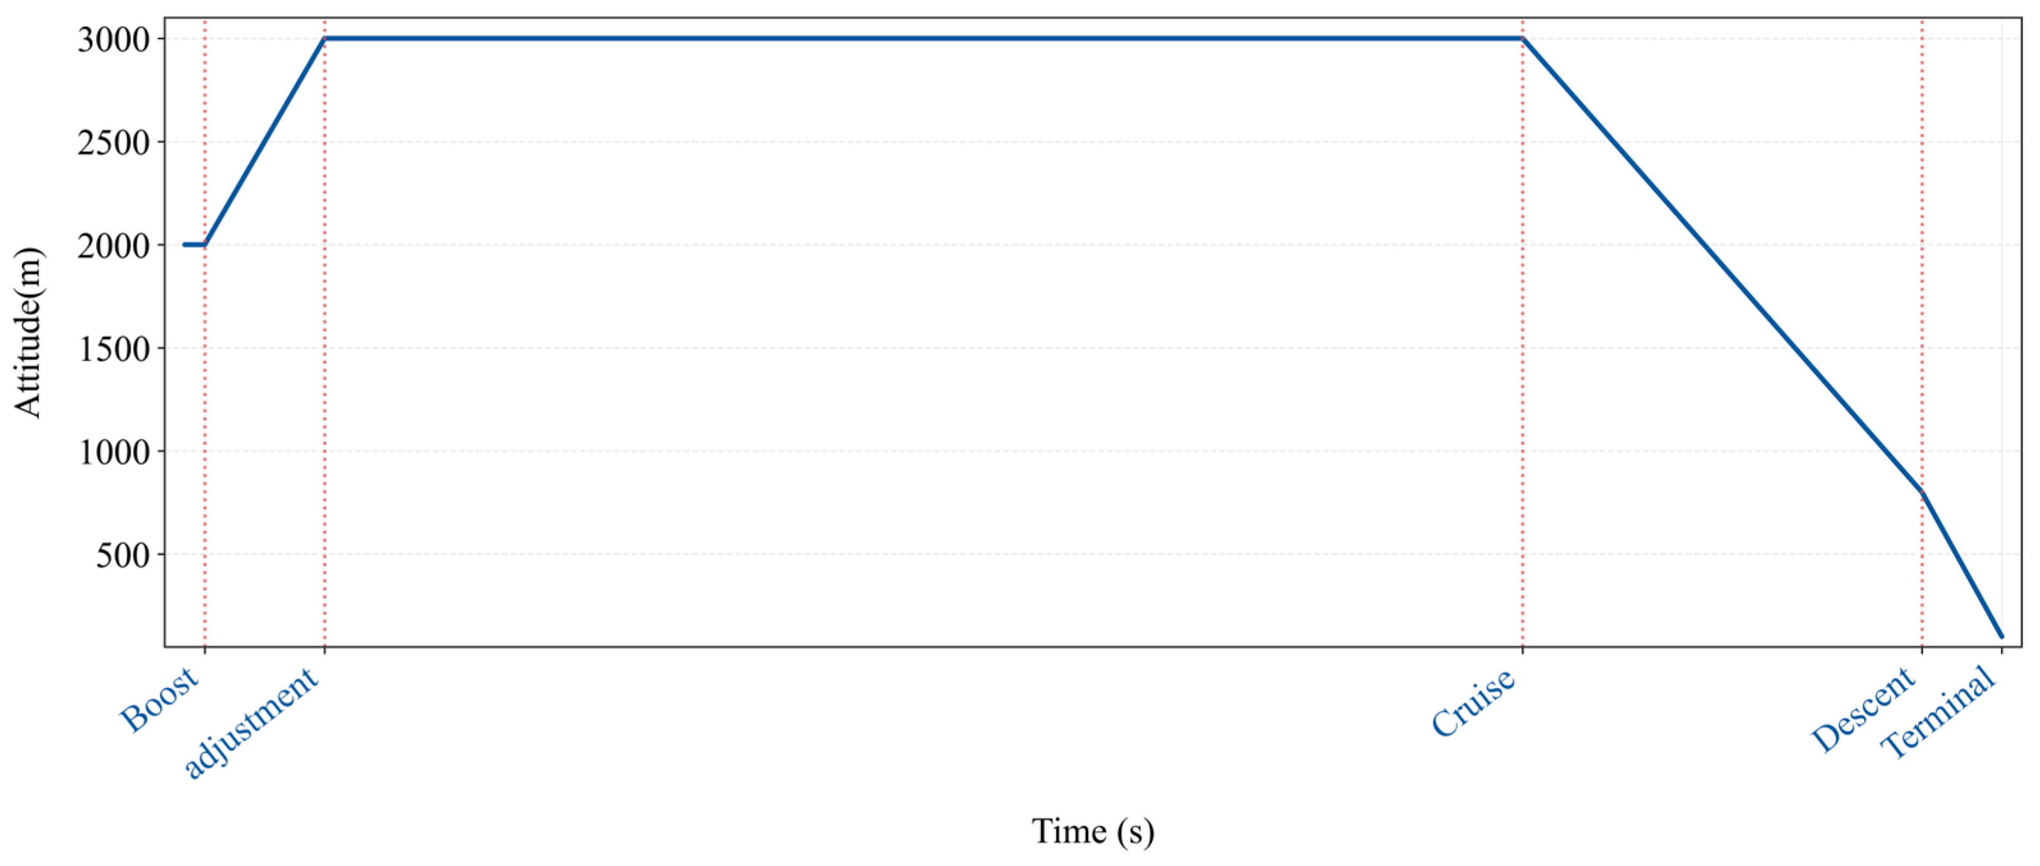Screen dimensions: 2040x866
Task: Click the rising blue segment after Boost
Action: click(265, 142)
